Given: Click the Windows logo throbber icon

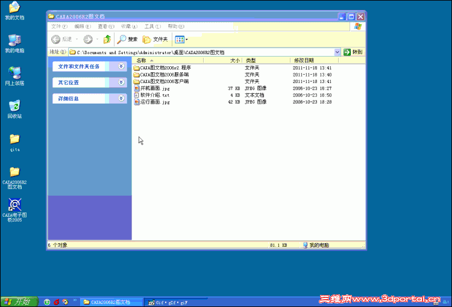Looking at the screenshot, I should point(358,26).
